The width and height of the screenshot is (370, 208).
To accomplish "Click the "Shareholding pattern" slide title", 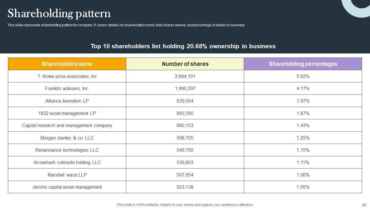I will [x=59, y=14].
